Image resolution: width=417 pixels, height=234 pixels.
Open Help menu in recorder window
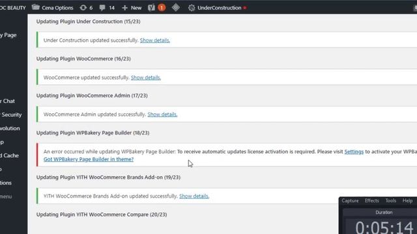407,201
